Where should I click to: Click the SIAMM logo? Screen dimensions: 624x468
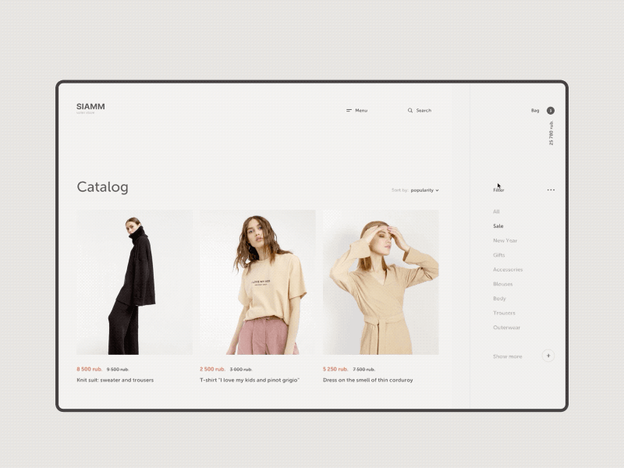[90, 105]
